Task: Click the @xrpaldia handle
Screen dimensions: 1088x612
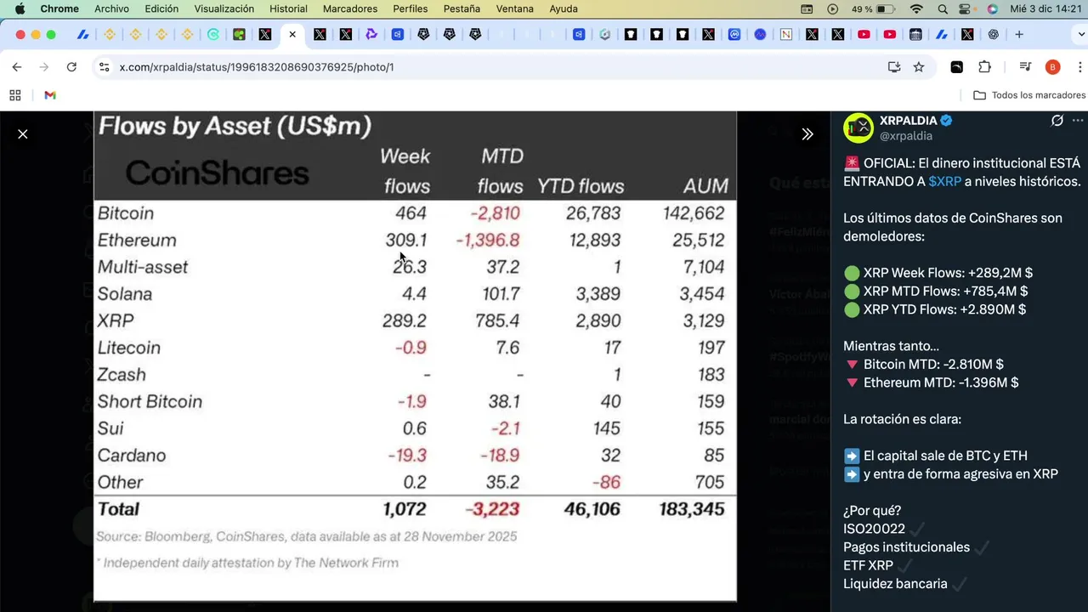Action: coord(905,136)
